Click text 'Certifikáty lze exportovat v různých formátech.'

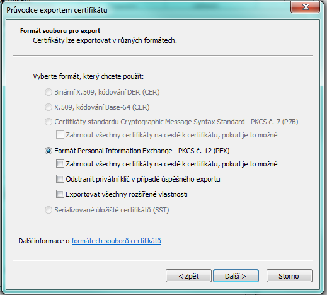pyautogui.click(x=105, y=40)
